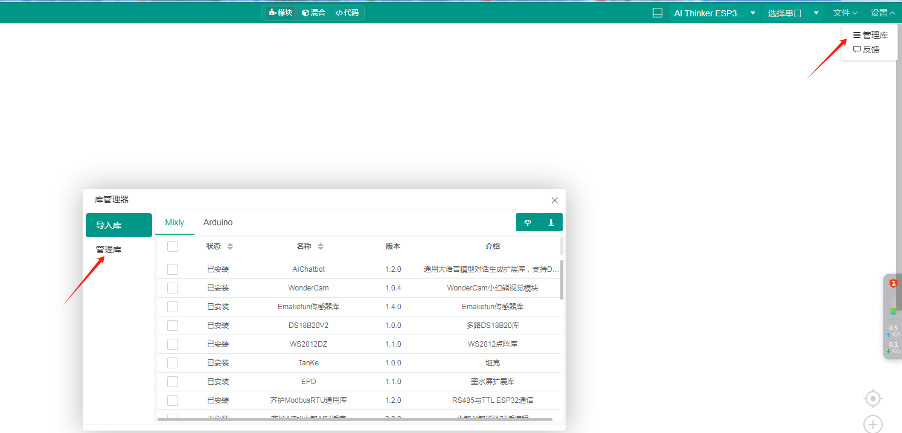Tick the WS2812DZ library row checkbox
Screen dimensions: 902x433
[x=173, y=344]
